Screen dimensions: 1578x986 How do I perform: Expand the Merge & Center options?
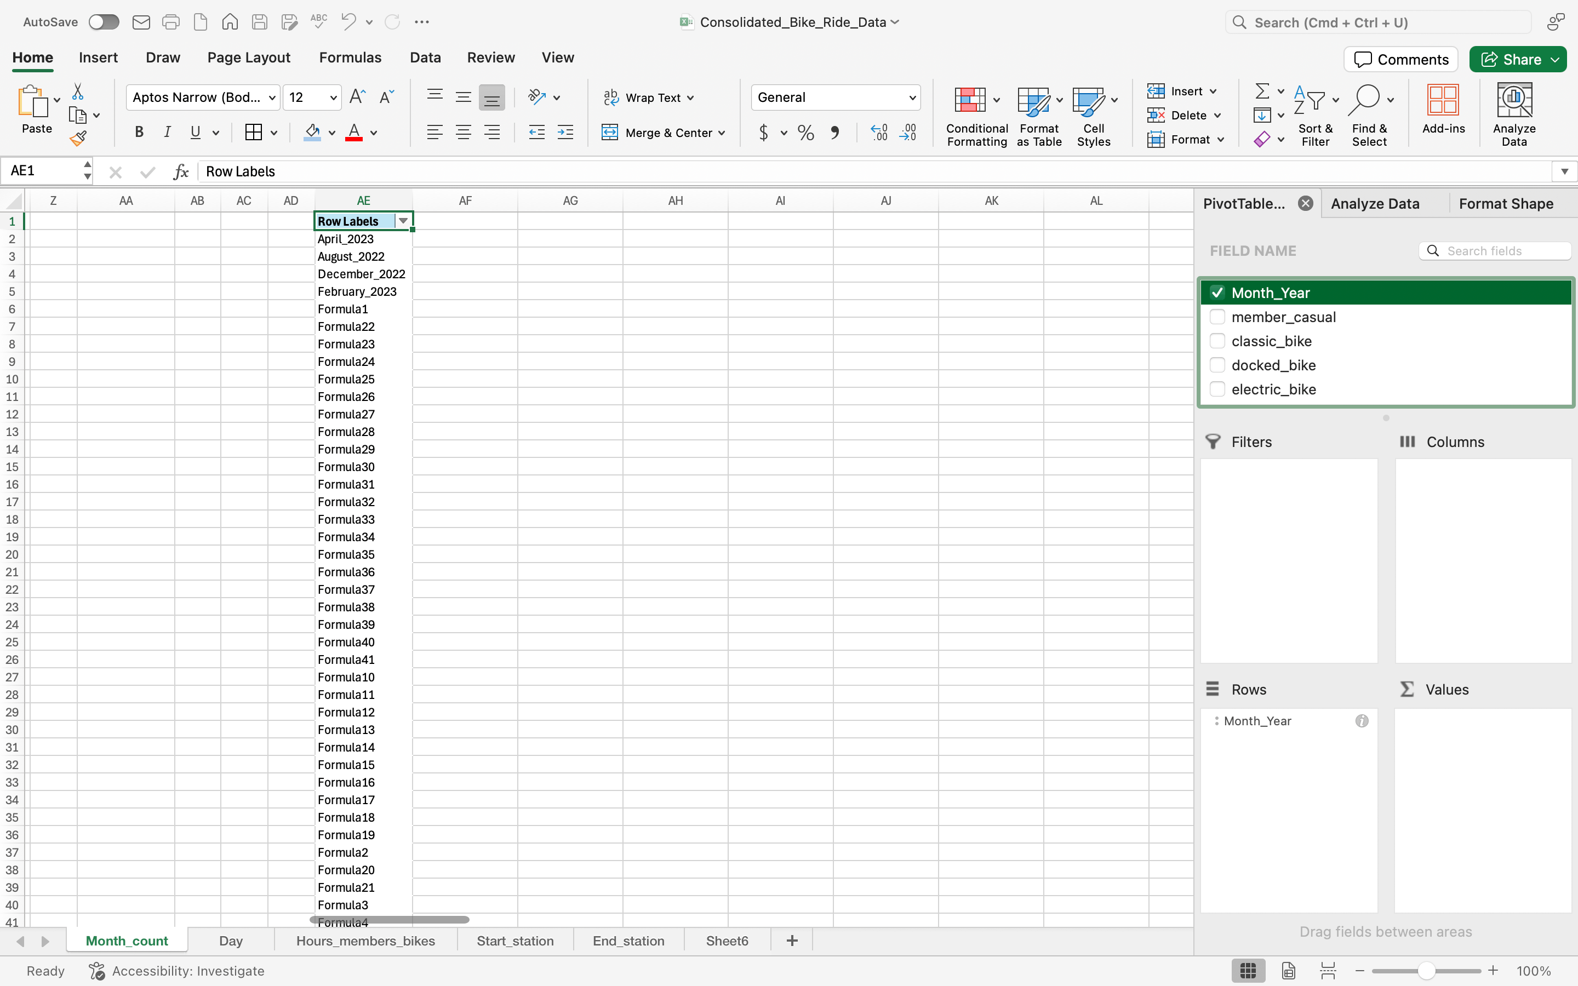click(722, 133)
